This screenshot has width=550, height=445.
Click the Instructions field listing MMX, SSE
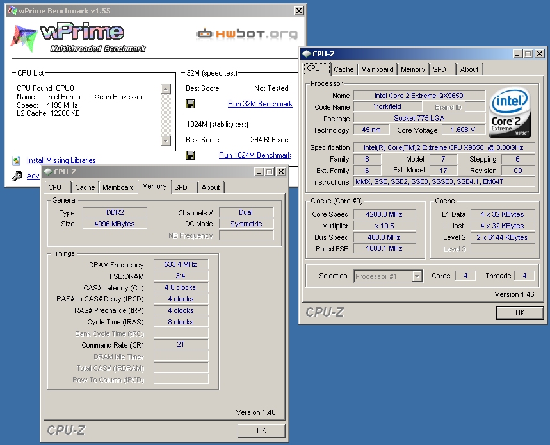444,181
